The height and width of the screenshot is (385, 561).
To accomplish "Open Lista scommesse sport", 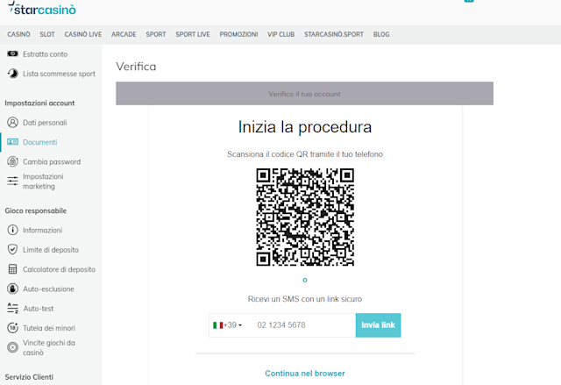I will pos(59,74).
